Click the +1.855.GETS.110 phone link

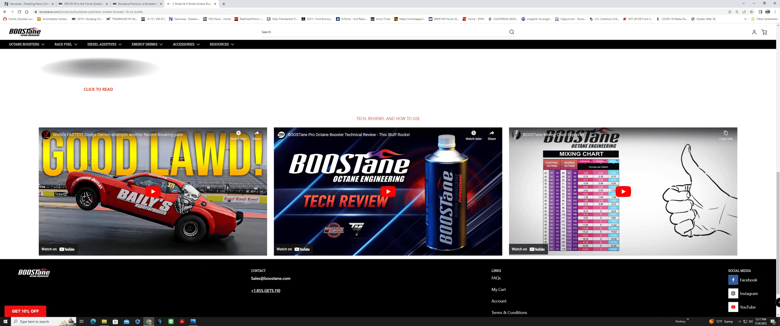pos(265,291)
